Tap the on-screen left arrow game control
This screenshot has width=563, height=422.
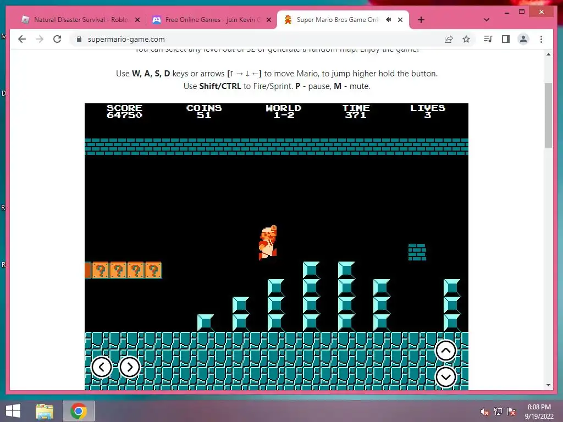[x=102, y=367]
